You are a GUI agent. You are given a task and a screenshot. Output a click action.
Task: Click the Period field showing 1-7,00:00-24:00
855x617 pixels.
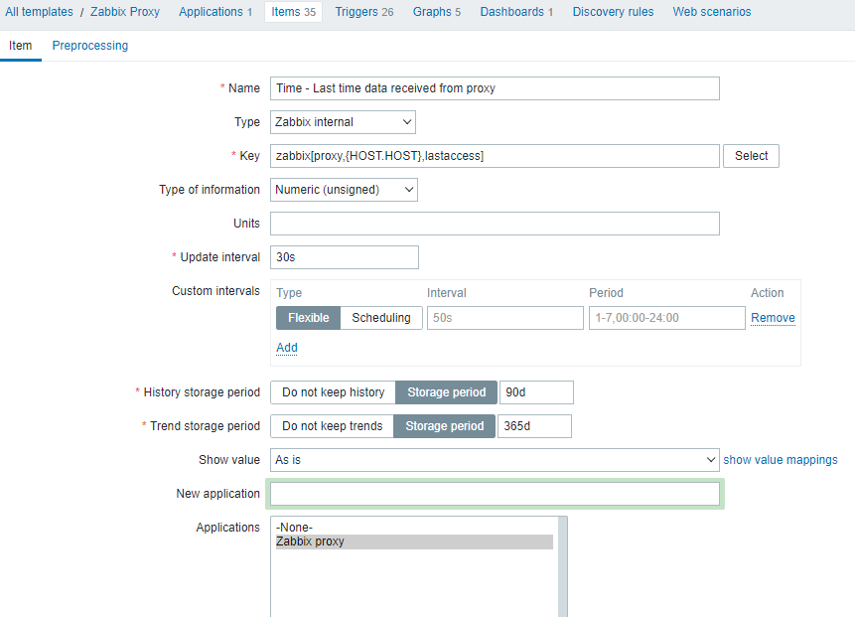pos(667,318)
